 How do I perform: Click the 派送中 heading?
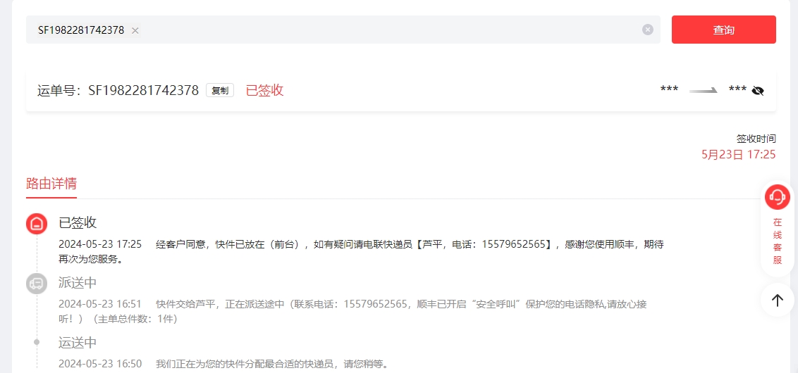click(x=78, y=282)
